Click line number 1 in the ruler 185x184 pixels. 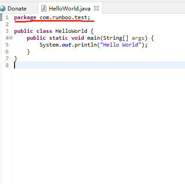(7, 17)
